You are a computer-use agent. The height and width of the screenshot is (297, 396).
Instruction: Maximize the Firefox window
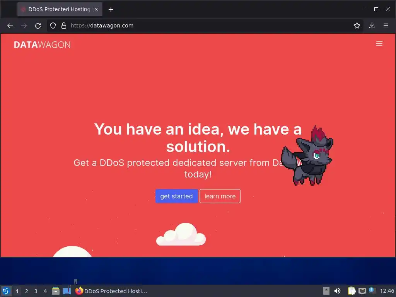click(x=376, y=9)
